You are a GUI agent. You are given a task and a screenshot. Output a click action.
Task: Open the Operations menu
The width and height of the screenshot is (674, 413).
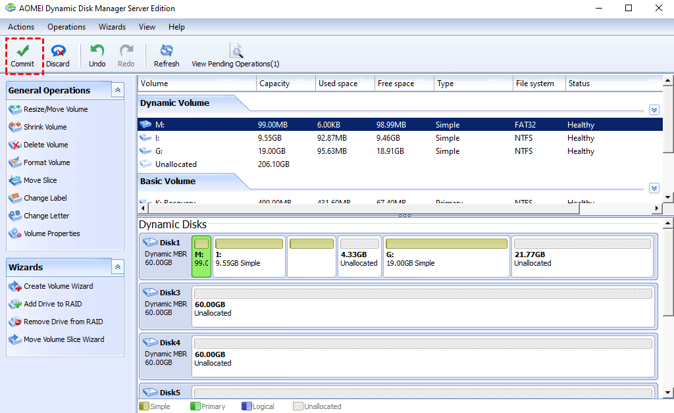[66, 27]
